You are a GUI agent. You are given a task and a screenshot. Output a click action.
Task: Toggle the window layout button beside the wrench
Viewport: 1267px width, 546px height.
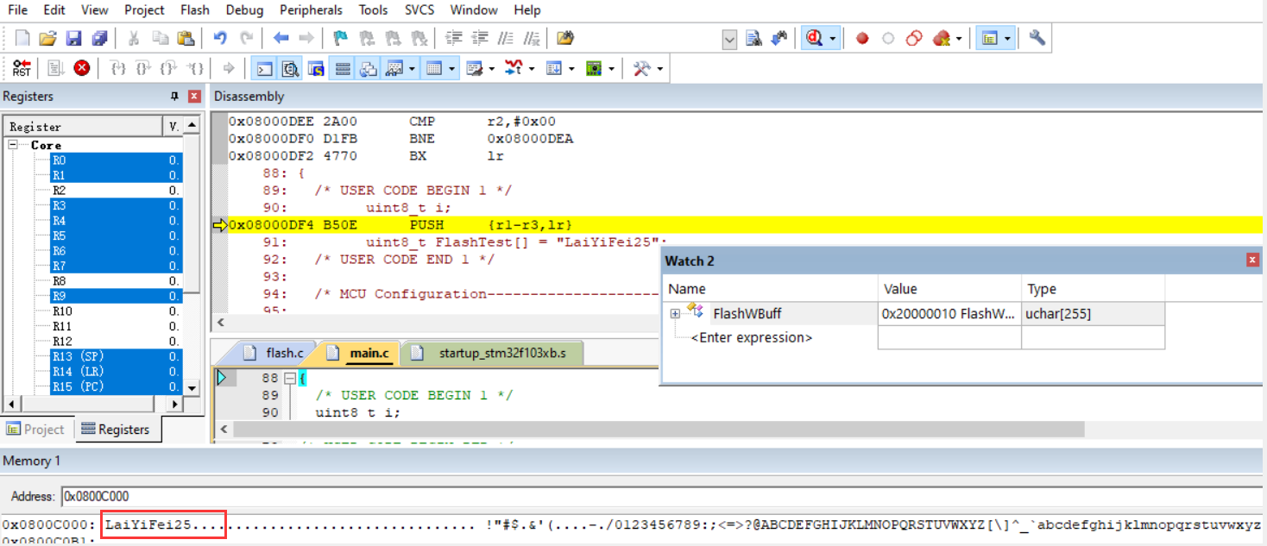[989, 39]
